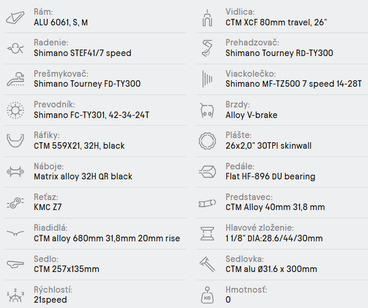Click the suspension fork icon beside Vidlica

coord(206,18)
